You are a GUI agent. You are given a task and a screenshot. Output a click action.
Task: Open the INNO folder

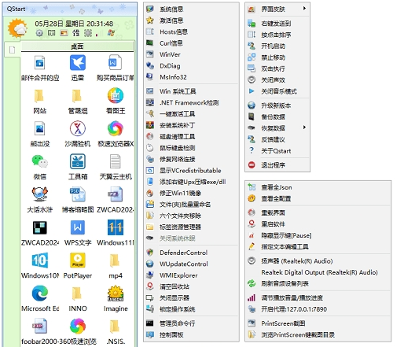point(78,298)
